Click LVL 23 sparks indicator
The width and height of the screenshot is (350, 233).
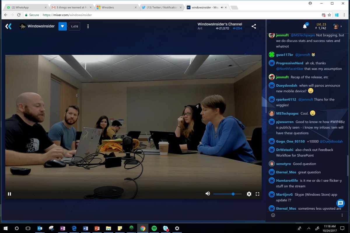tap(321, 26)
